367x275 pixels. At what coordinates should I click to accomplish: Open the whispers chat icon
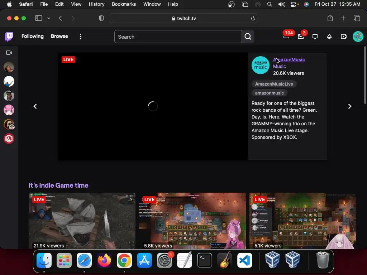point(315,37)
